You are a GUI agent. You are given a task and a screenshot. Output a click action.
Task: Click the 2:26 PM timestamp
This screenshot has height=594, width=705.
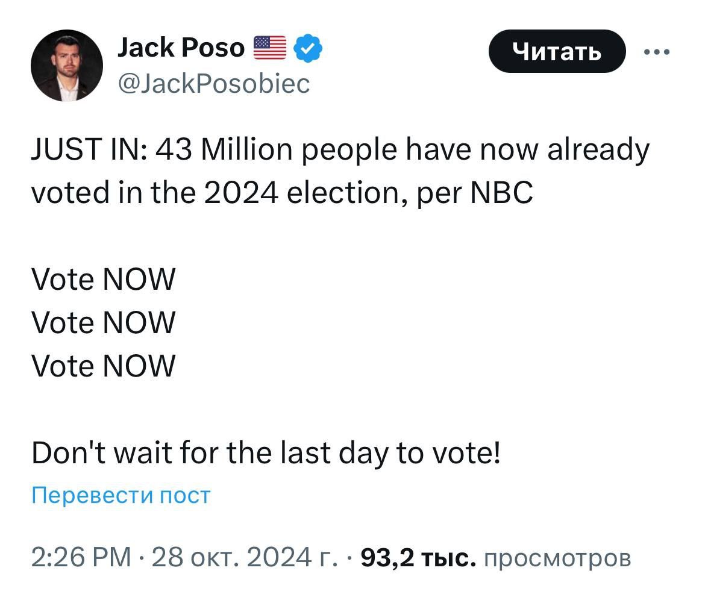click(x=81, y=558)
